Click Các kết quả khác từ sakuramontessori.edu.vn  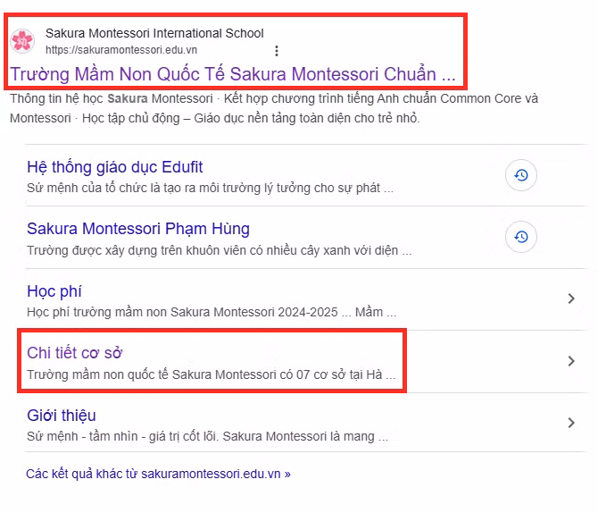pos(158,474)
